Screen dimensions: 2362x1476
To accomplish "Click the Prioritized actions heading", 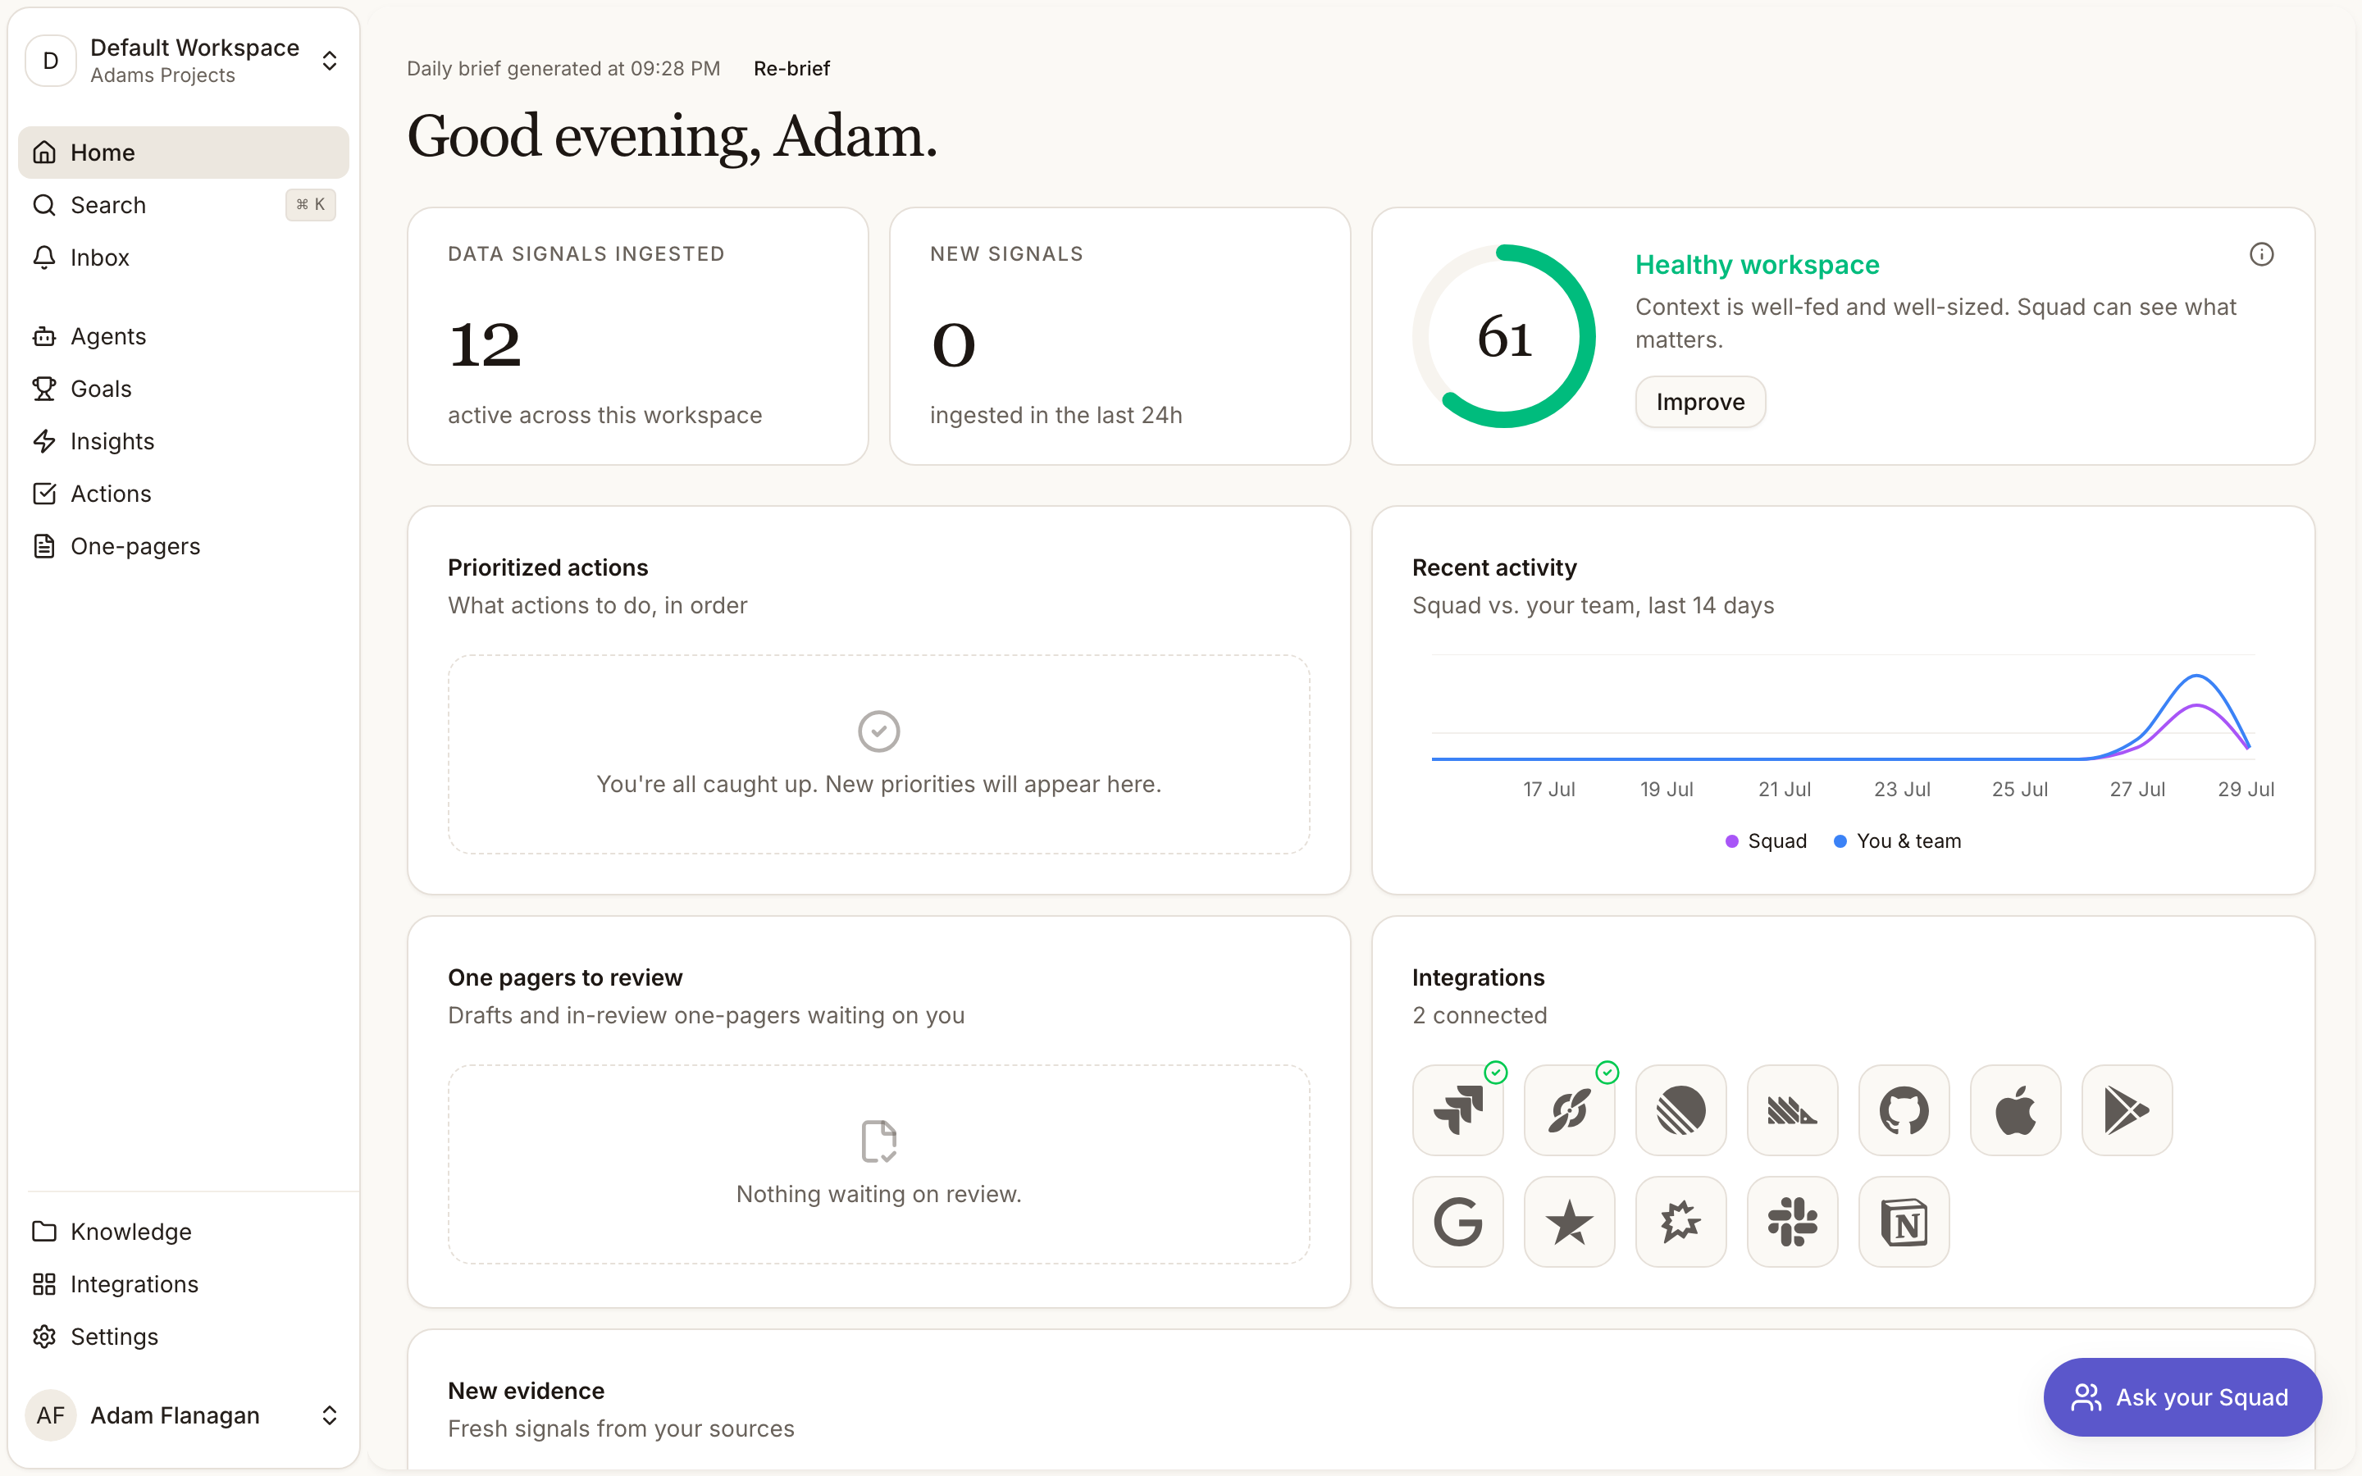I will (548, 568).
